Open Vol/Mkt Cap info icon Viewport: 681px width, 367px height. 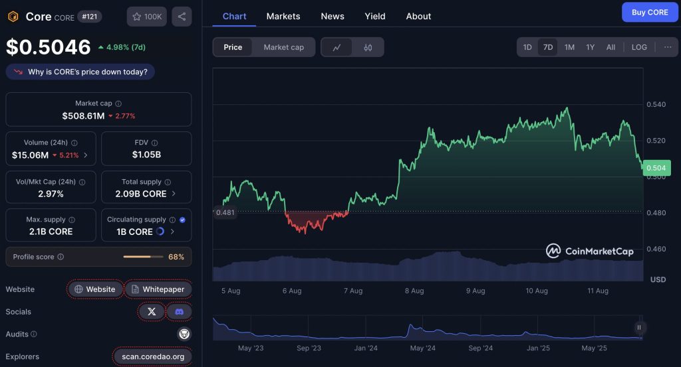point(82,182)
